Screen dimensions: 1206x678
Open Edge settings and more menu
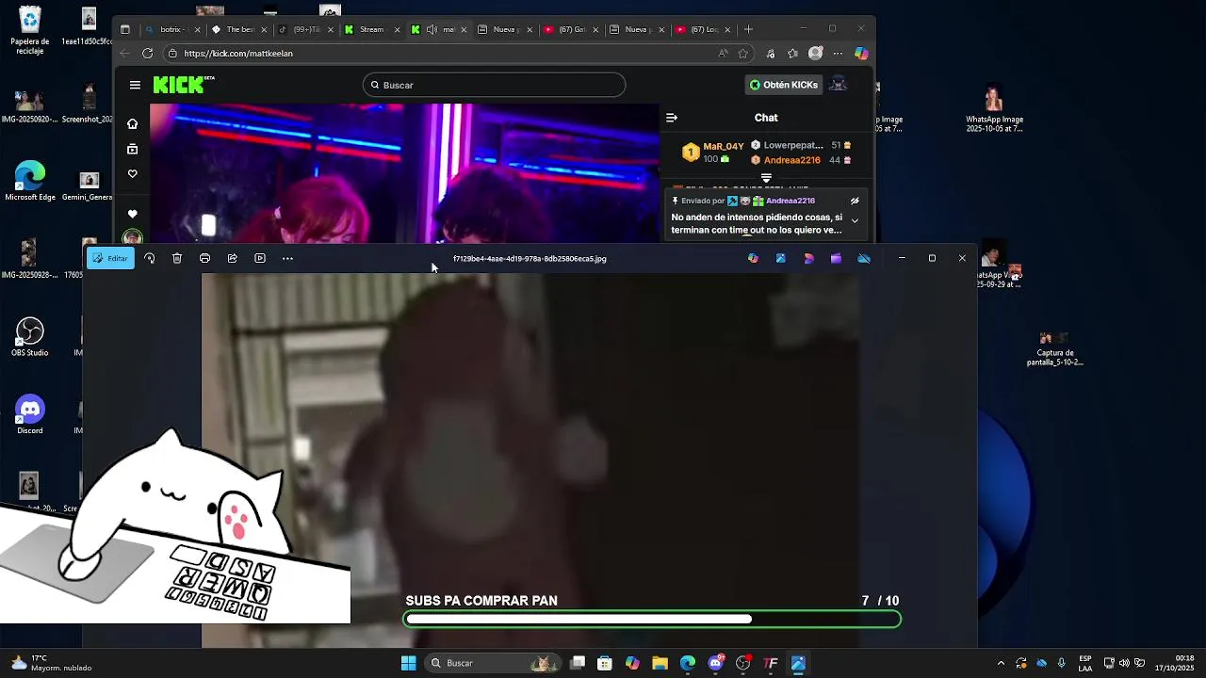pyautogui.click(x=838, y=54)
